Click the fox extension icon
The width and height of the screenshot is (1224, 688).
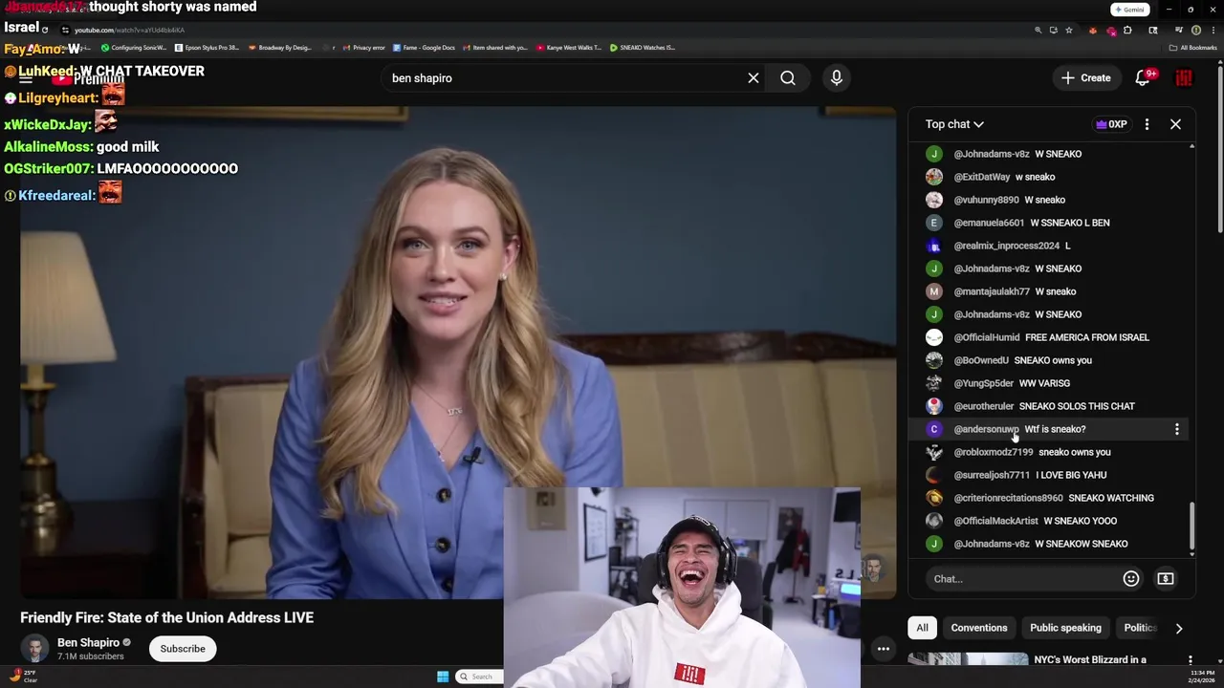(1093, 31)
